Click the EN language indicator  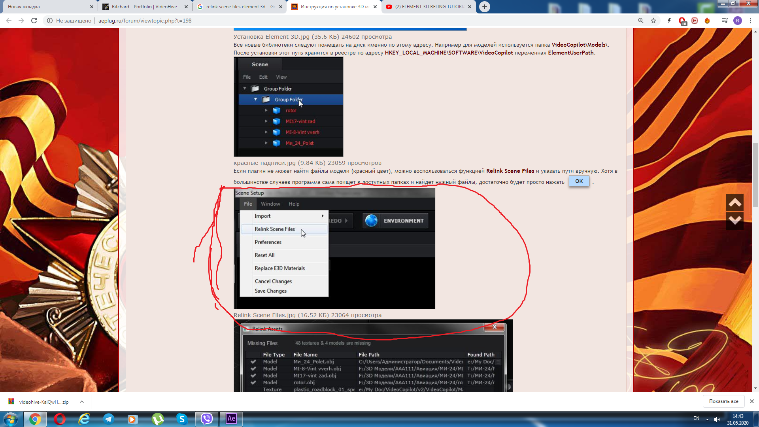tap(696, 418)
